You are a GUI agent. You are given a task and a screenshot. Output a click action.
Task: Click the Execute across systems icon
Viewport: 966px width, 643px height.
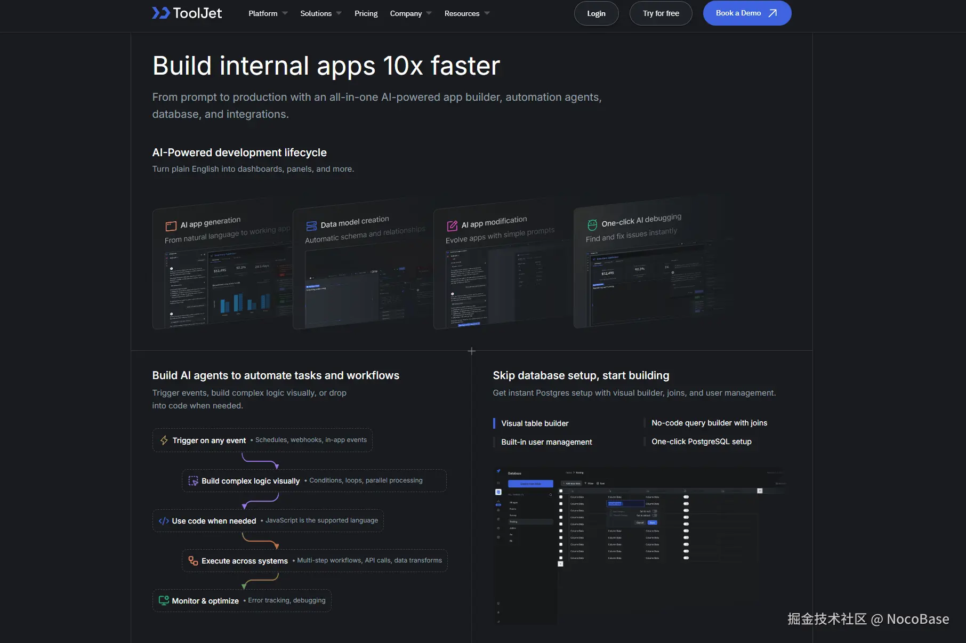(x=193, y=561)
